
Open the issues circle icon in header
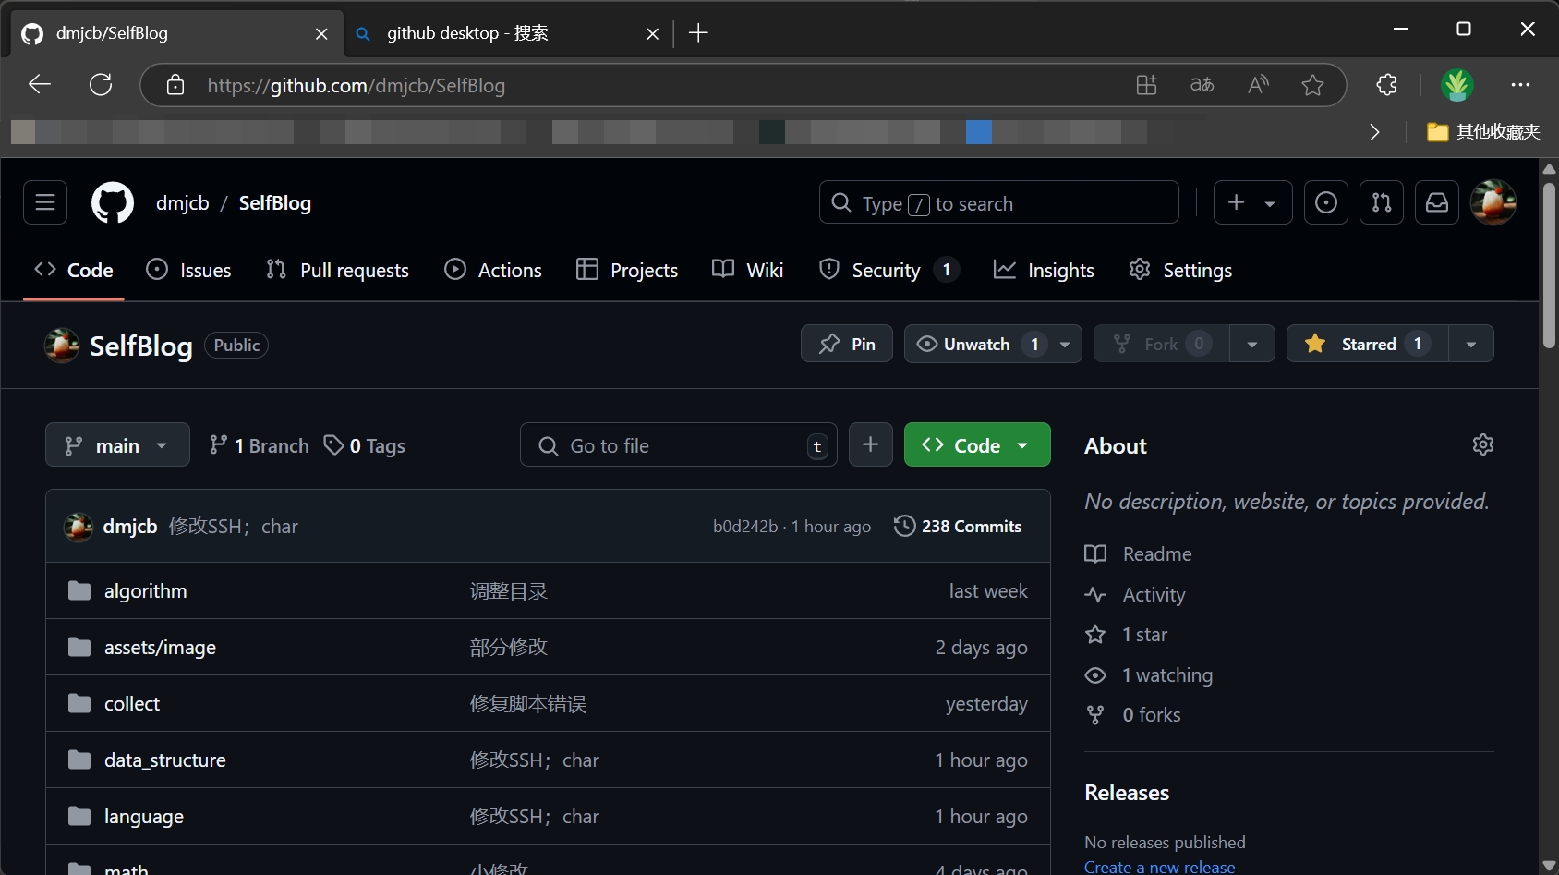[x=1326, y=202]
